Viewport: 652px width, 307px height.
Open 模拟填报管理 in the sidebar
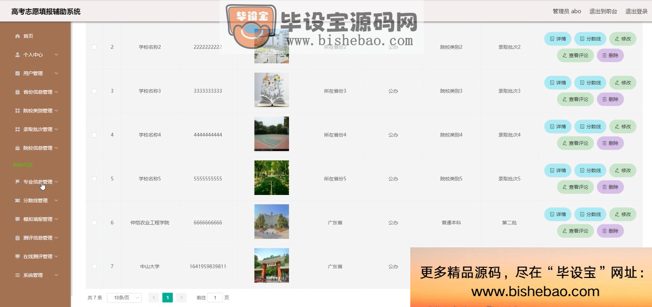tap(37, 219)
